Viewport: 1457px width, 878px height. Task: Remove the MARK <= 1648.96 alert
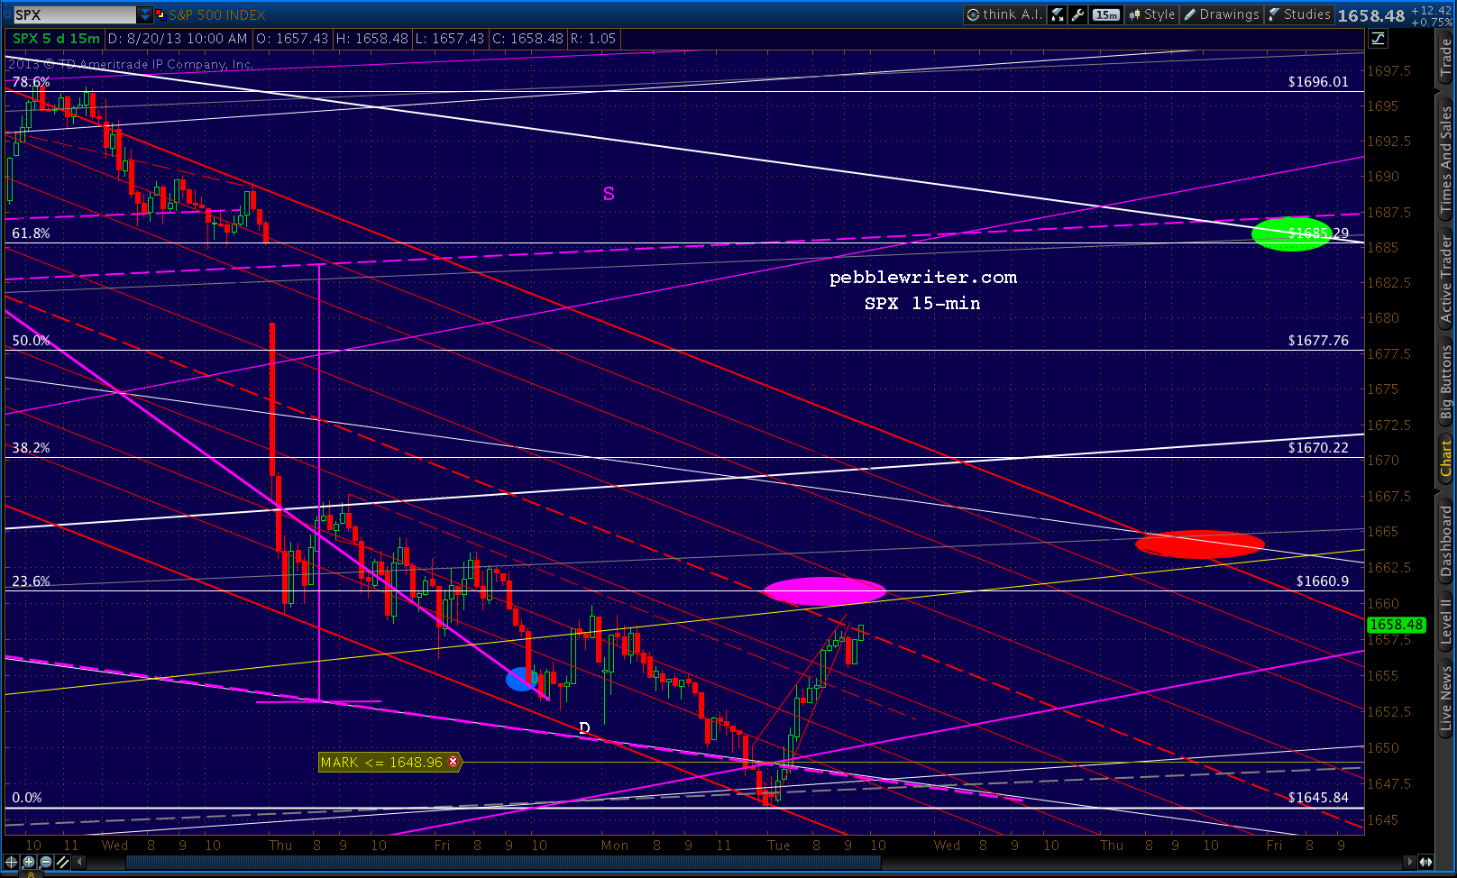tap(454, 762)
